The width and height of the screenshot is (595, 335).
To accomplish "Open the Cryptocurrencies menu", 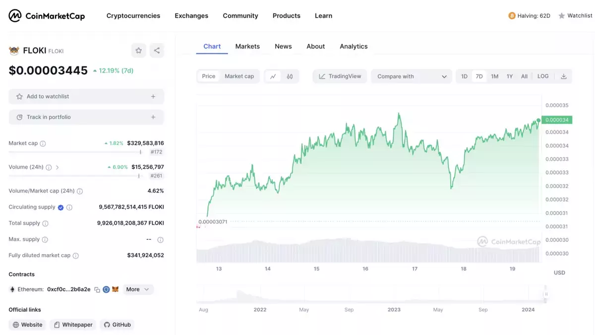I will 133,16.
